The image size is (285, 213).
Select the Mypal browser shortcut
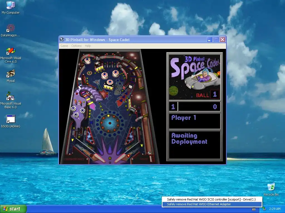pyautogui.click(x=11, y=76)
